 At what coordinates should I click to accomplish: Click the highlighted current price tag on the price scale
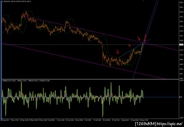[181, 44]
